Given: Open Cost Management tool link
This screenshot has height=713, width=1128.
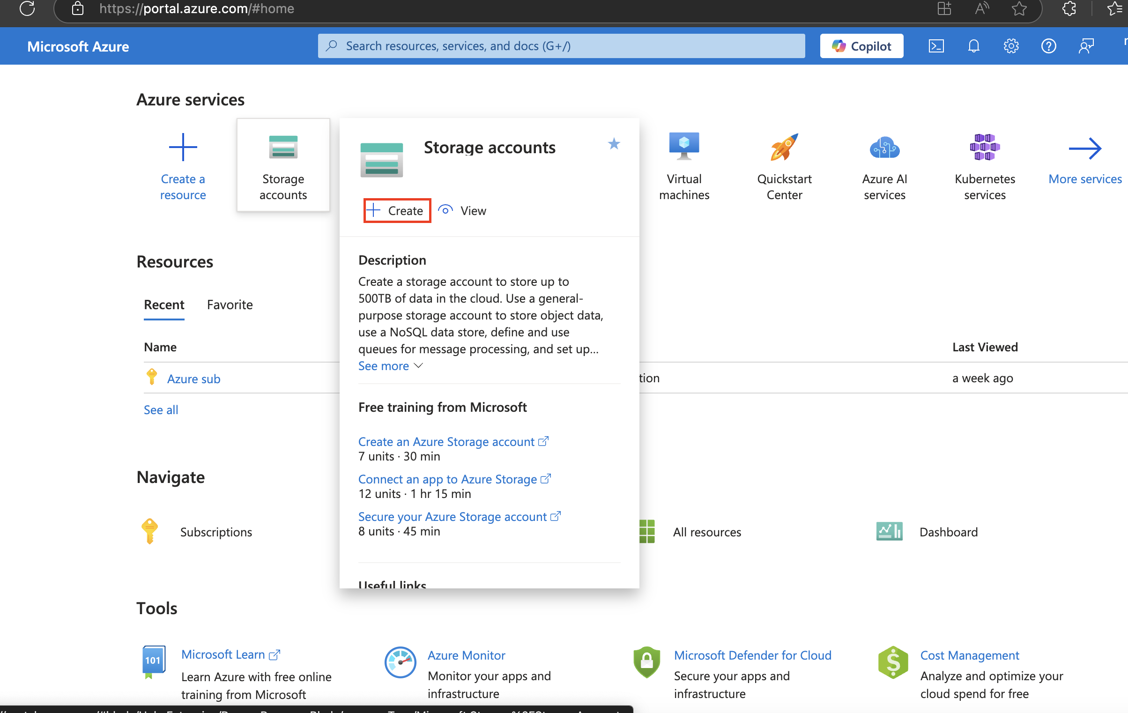Looking at the screenshot, I should coord(969,655).
